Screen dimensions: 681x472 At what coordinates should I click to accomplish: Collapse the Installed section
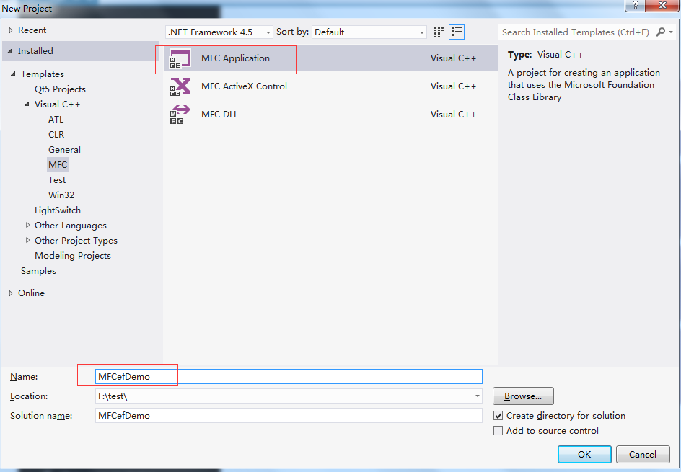(10, 51)
